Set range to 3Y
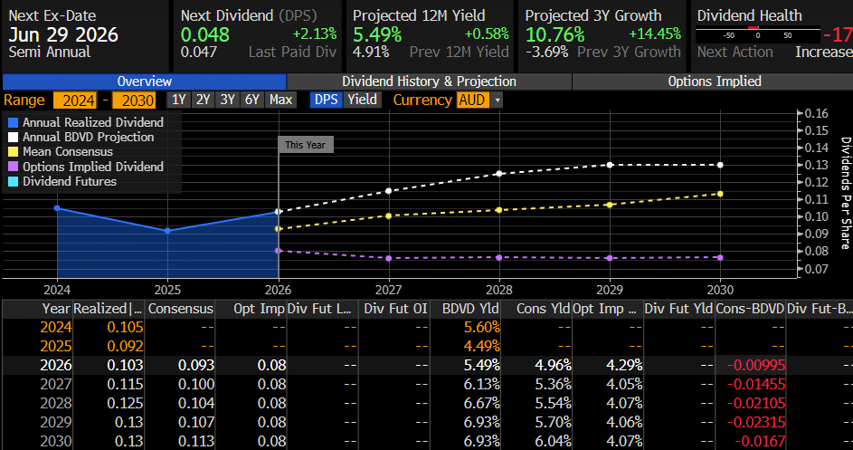853x450 pixels. (230, 100)
